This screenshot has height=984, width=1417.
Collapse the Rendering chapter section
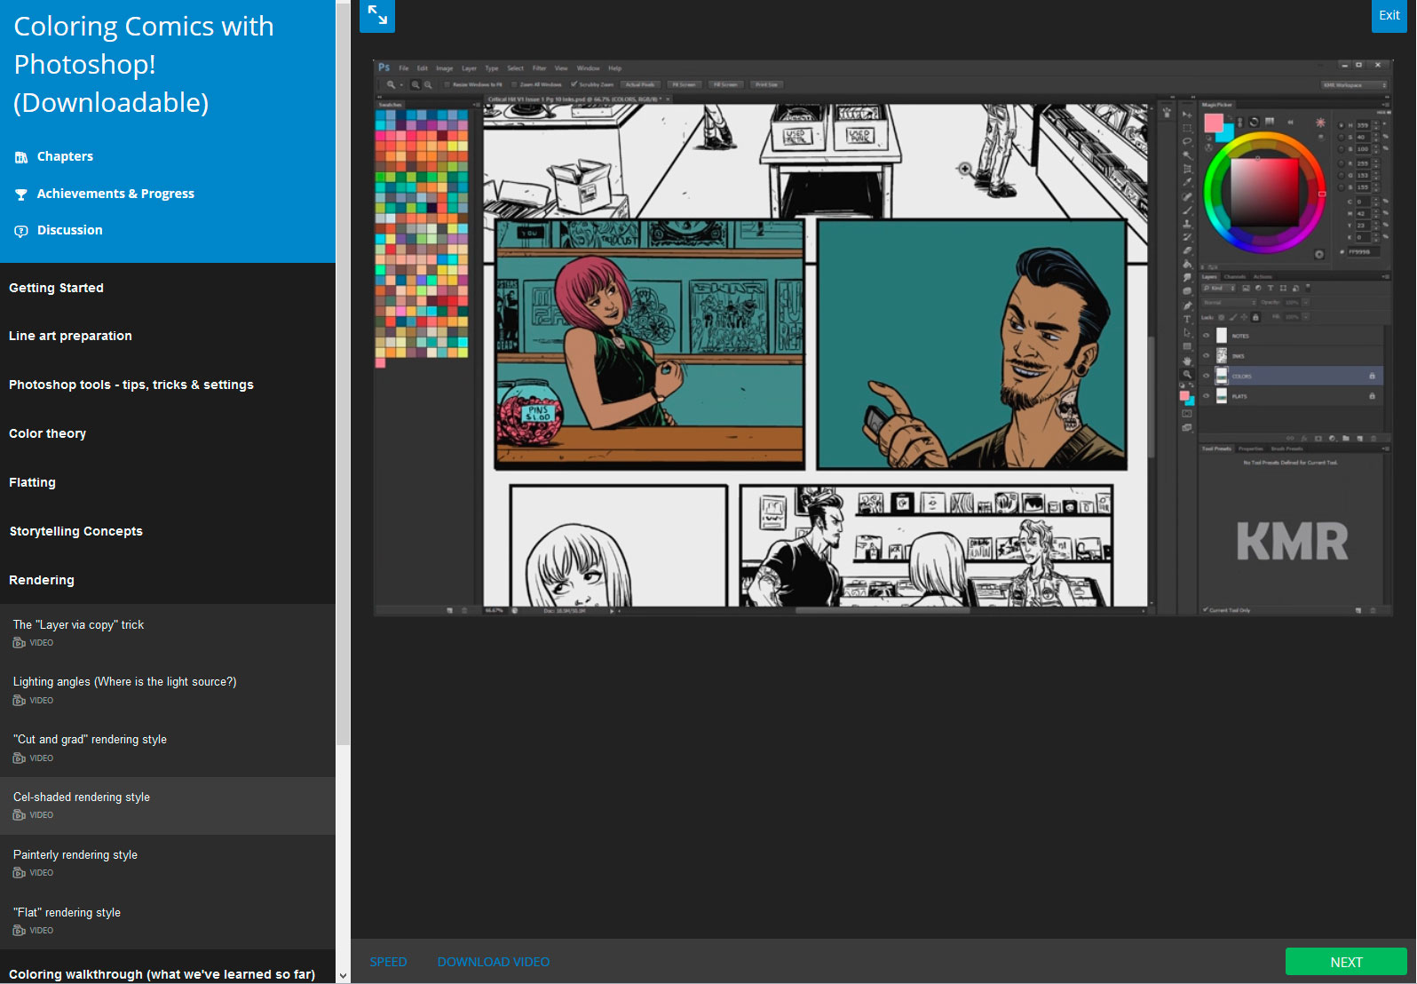pos(42,580)
